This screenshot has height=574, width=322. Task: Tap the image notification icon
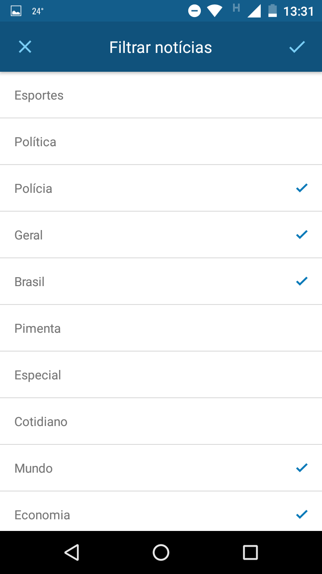(16, 11)
